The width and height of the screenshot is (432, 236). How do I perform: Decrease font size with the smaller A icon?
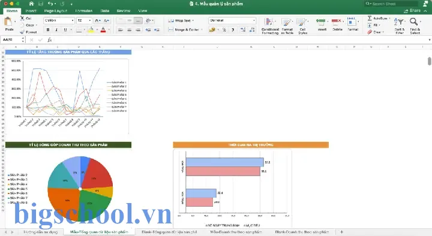click(106, 20)
